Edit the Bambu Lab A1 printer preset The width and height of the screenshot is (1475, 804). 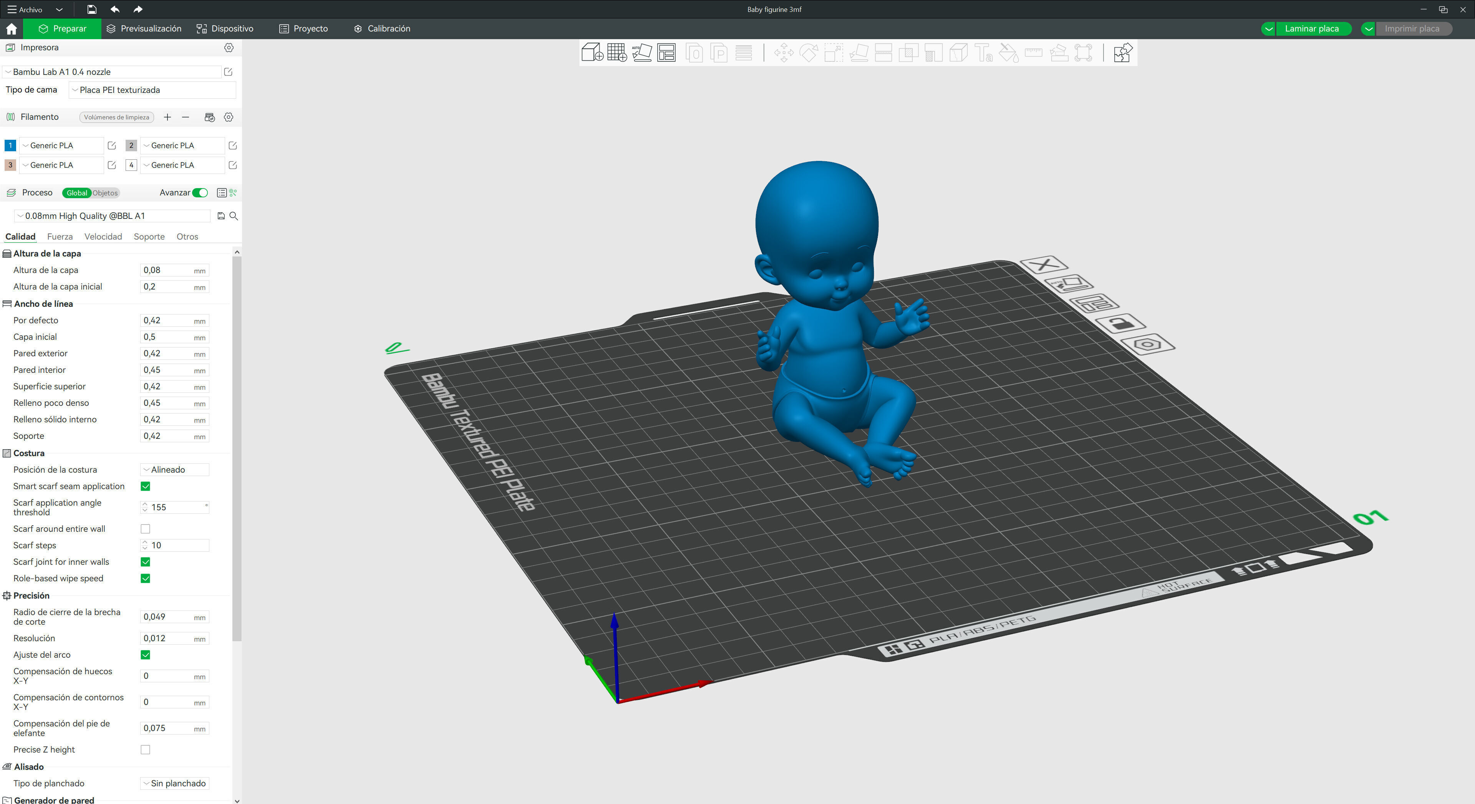[x=228, y=71]
